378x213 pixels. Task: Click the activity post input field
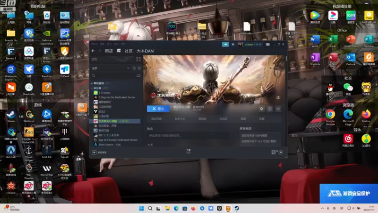pos(188,135)
